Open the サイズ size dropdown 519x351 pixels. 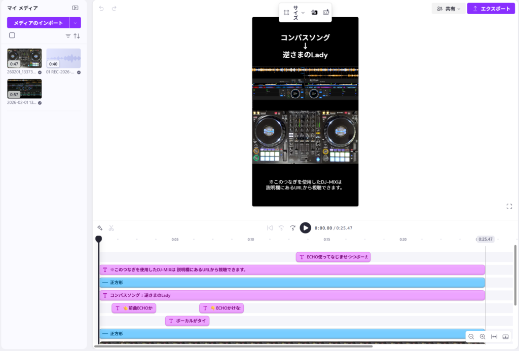pyautogui.click(x=299, y=12)
